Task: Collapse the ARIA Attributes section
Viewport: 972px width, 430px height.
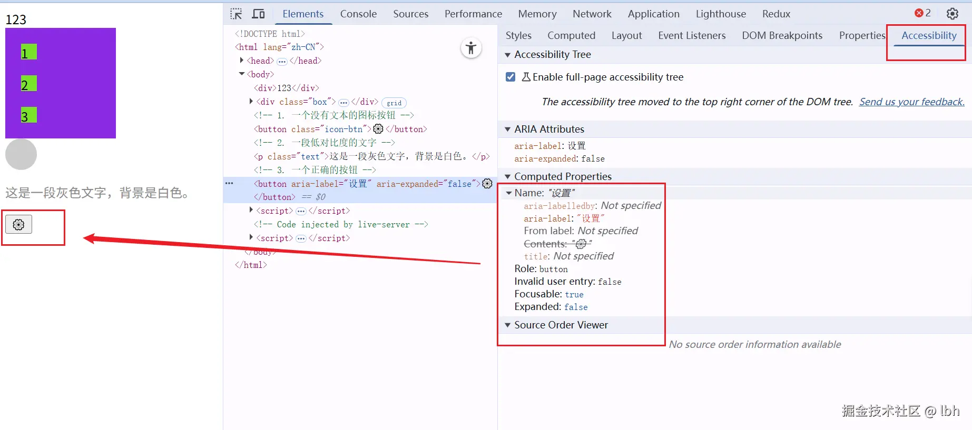Action: click(x=508, y=129)
